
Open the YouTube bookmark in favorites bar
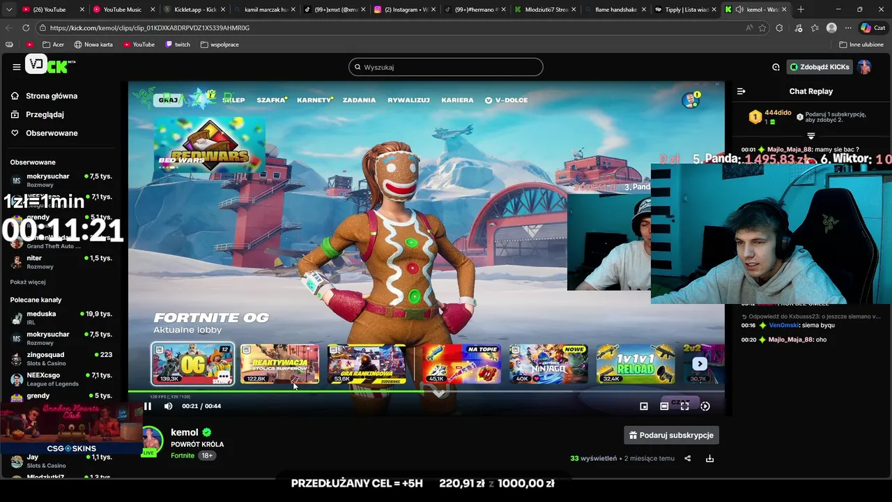point(139,45)
